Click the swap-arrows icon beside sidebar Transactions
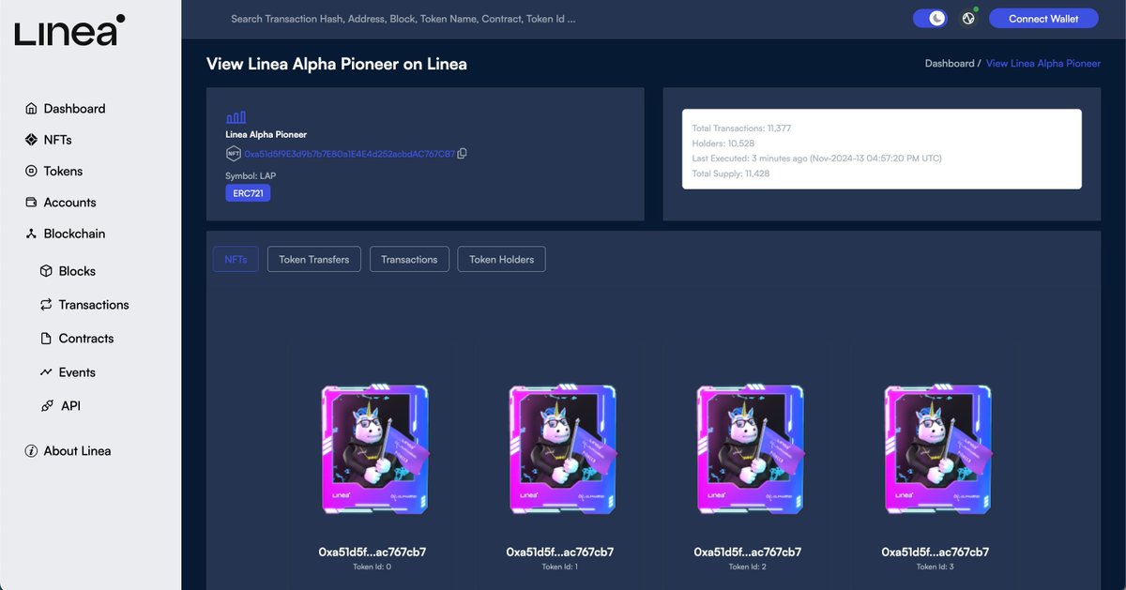 point(46,305)
